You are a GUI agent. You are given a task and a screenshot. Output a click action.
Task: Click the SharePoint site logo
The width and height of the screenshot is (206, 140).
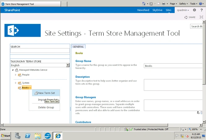point(23,30)
